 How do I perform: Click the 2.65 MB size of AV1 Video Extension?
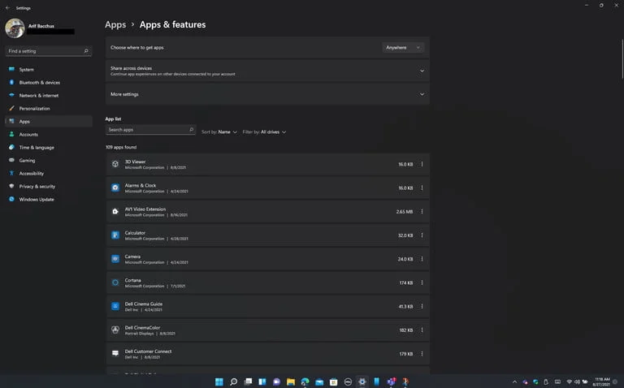point(405,212)
